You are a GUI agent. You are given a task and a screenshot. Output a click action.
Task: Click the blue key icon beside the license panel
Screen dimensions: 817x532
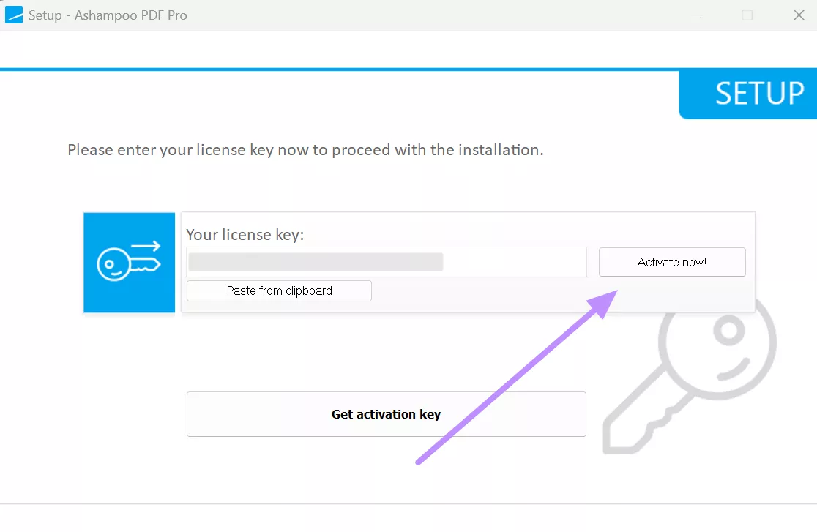129,263
